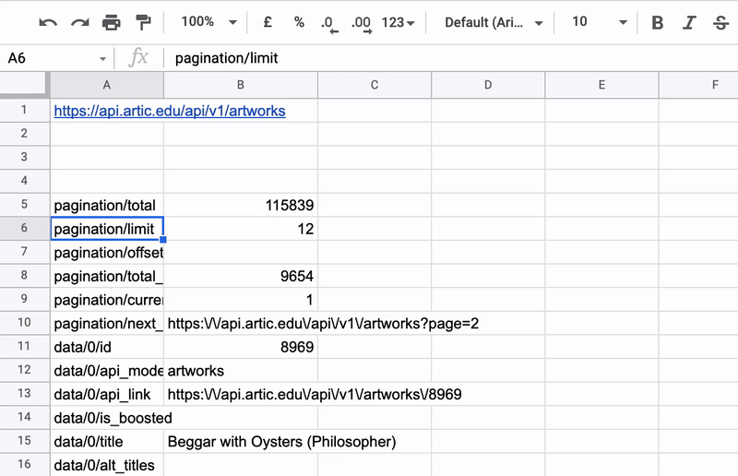Increase decimal places button
This screenshot has width=738, height=476.
pyautogui.click(x=361, y=23)
